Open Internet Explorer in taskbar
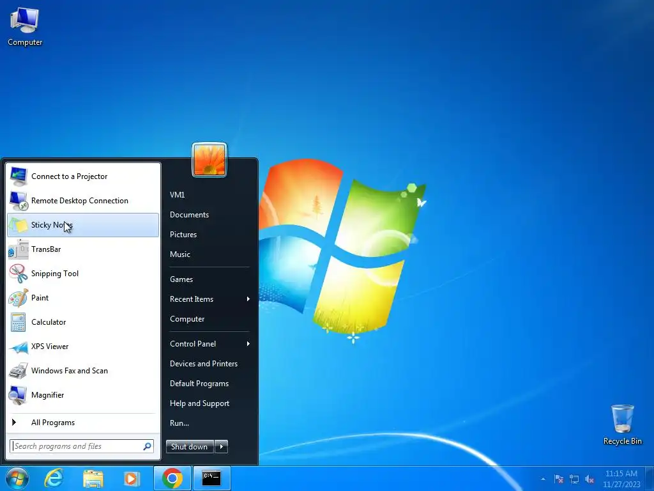The image size is (654, 491). click(x=54, y=478)
